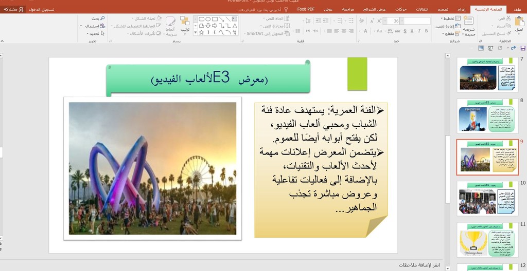Open Shape Effects (تأثيرات الأشكال) button
This screenshot has width=527, height=271.
(x=145, y=33)
